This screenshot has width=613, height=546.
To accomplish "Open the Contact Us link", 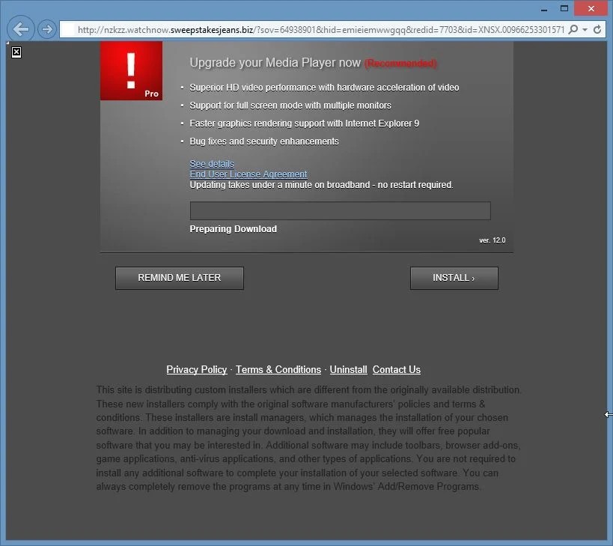I will 397,369.
